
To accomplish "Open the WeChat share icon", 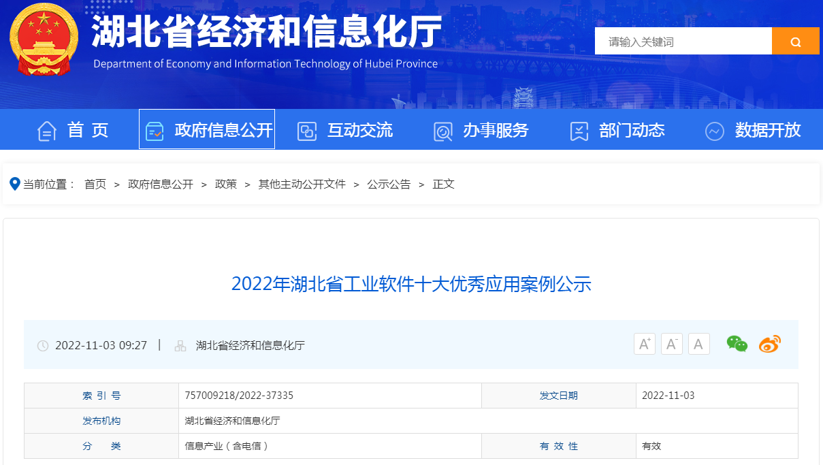I will tap(737, 344).
